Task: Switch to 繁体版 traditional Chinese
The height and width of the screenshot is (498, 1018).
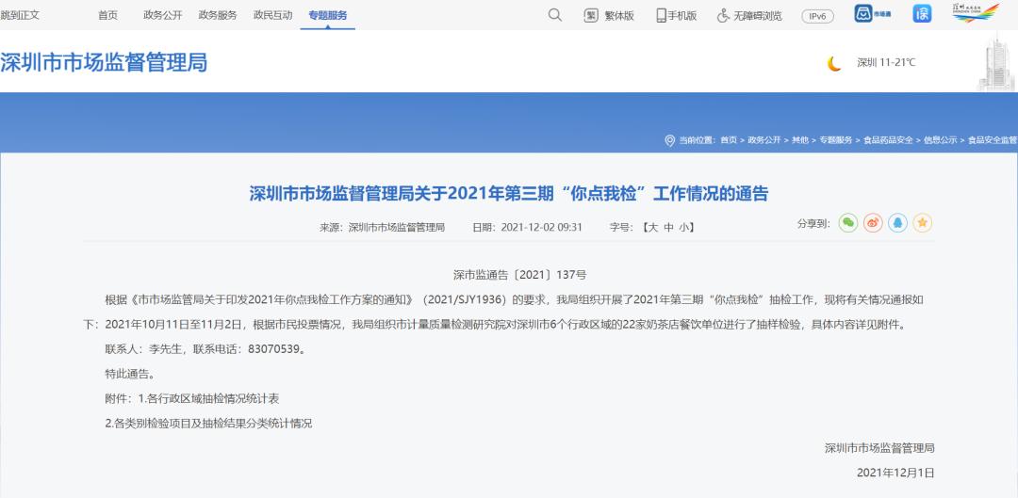Action: (609, 16)
